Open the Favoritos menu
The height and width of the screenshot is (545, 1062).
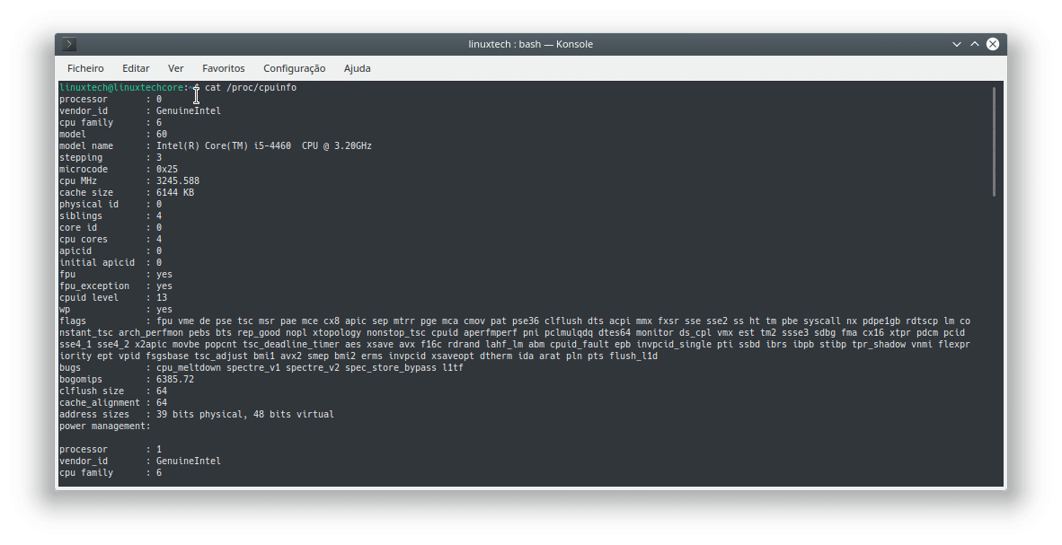click(224, 68)
